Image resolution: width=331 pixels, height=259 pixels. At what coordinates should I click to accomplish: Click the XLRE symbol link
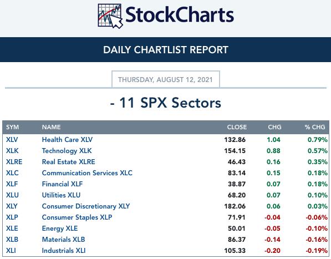coord(14,162)
